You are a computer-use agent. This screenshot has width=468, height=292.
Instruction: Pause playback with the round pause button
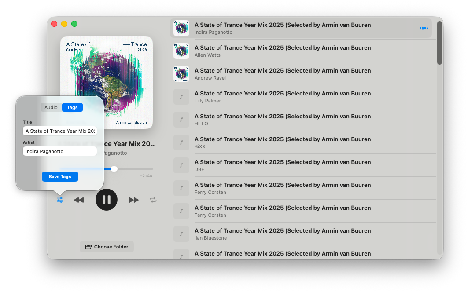pyautogui.click(x=107, y=200)
